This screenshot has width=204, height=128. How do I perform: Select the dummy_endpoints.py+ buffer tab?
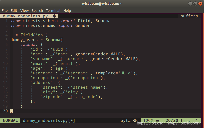[x=29, y=16]
